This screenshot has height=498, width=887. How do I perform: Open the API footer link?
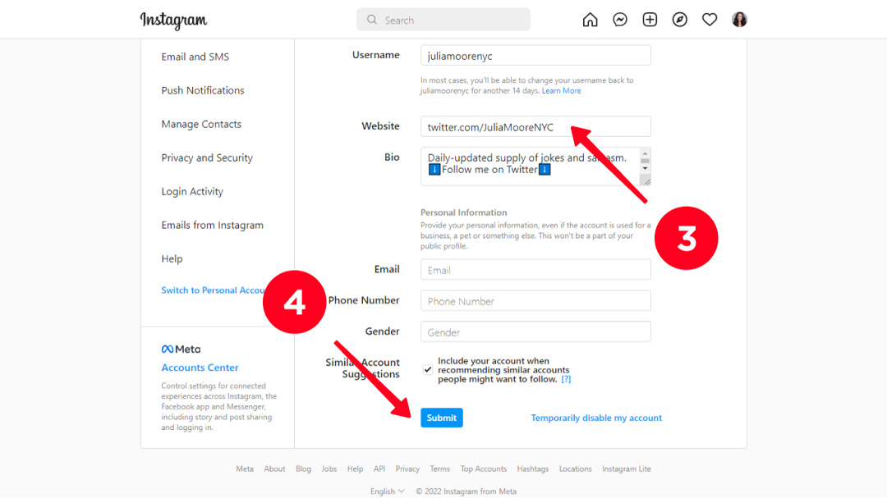pos(379,468)
